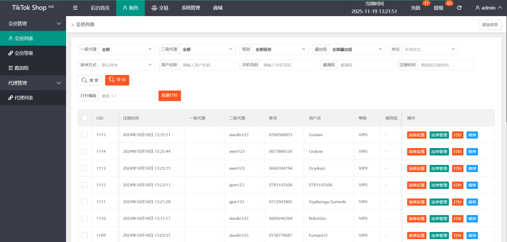The height and width of the screenshot is (242, 507).
Task: Click the 搜索 magnifier button
Action: (x=90, y=80)
